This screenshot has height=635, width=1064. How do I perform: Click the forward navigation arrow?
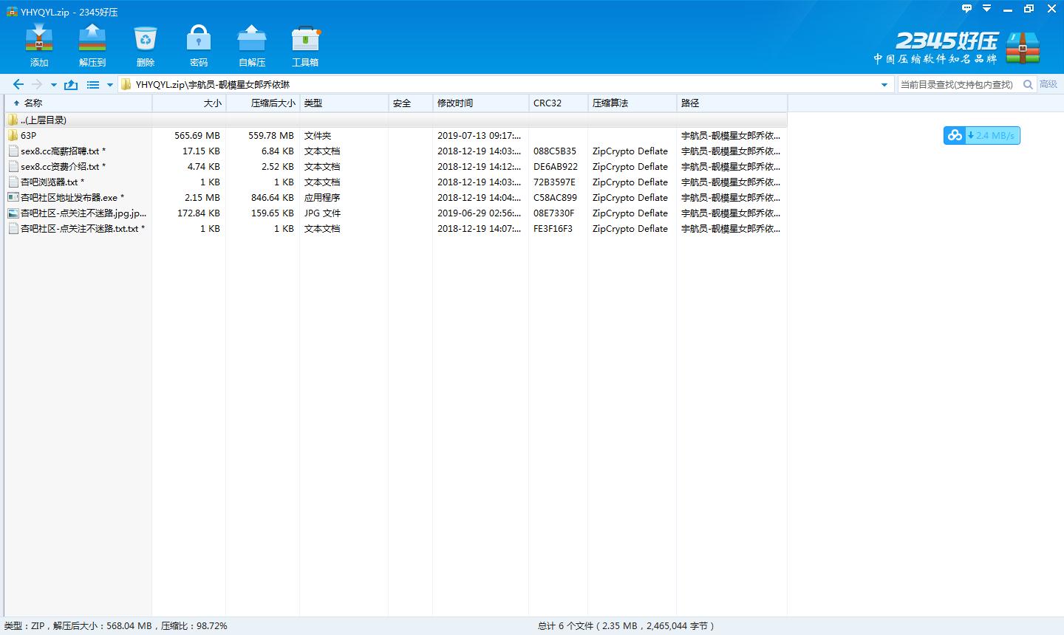(37, 84)
